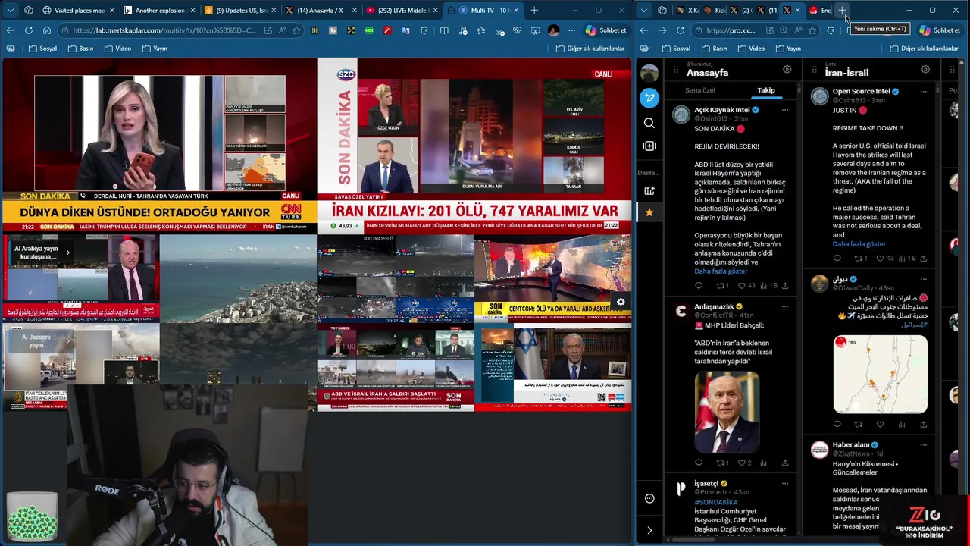Select the starred deck in X Pro sidebar
Viewport: 970px width, 546px height.
click(649, 213)
